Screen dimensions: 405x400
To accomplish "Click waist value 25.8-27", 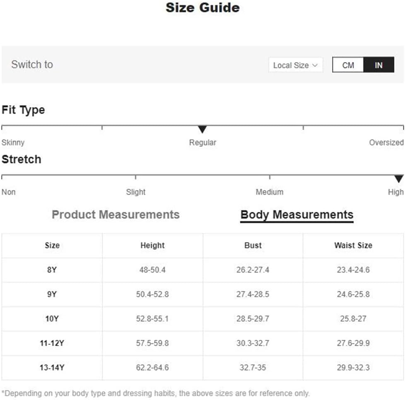I will pyautogui.click(x=353, y=319).
